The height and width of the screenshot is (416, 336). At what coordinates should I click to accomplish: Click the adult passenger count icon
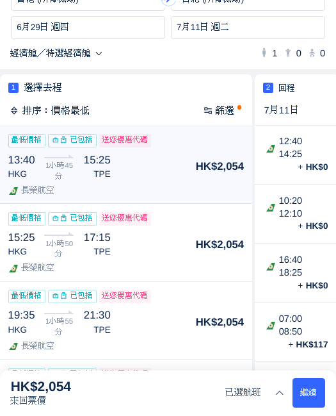click(264, 53)
